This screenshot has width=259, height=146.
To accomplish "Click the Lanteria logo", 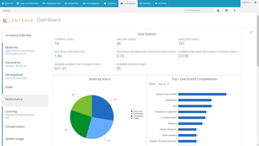I will 18,20.
